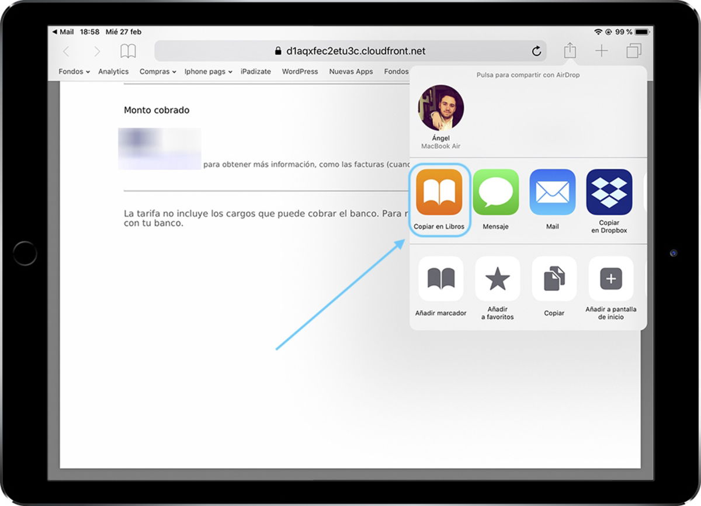701x506 pixels.
Task: Select 'Añadir marcador' to bookmark the page
Action: (x=439, y=278)
